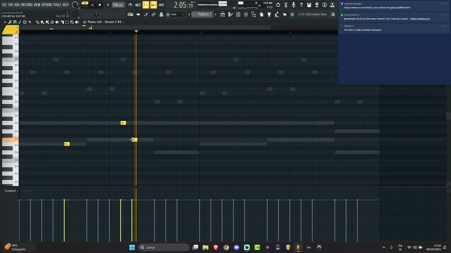This screenshot has width=451, height=253.
Task: Open the nezhna.com link in chat
Action: tap(420, 19)
